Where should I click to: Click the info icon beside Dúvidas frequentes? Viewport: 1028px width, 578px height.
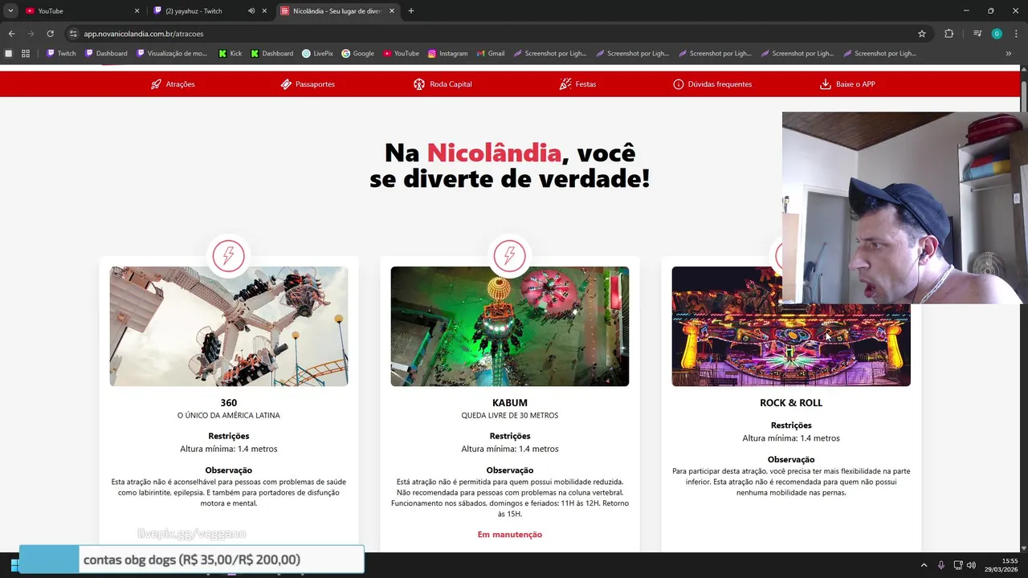(x=679, y=84)
